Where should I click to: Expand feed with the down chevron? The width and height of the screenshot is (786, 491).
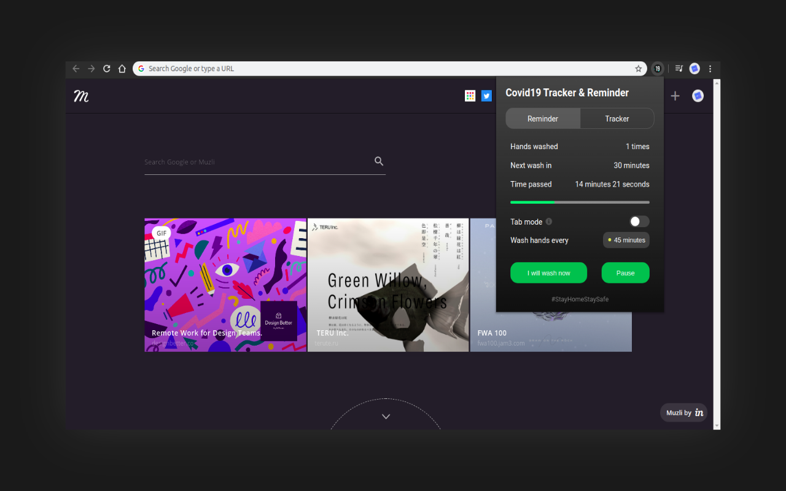point(386,417)
